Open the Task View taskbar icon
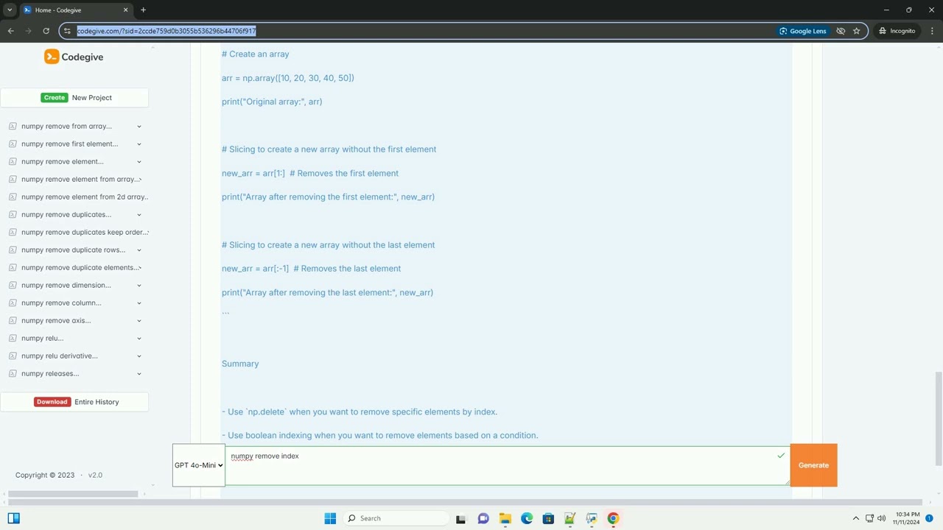This screenshot has width=943, height=530. 460,518
